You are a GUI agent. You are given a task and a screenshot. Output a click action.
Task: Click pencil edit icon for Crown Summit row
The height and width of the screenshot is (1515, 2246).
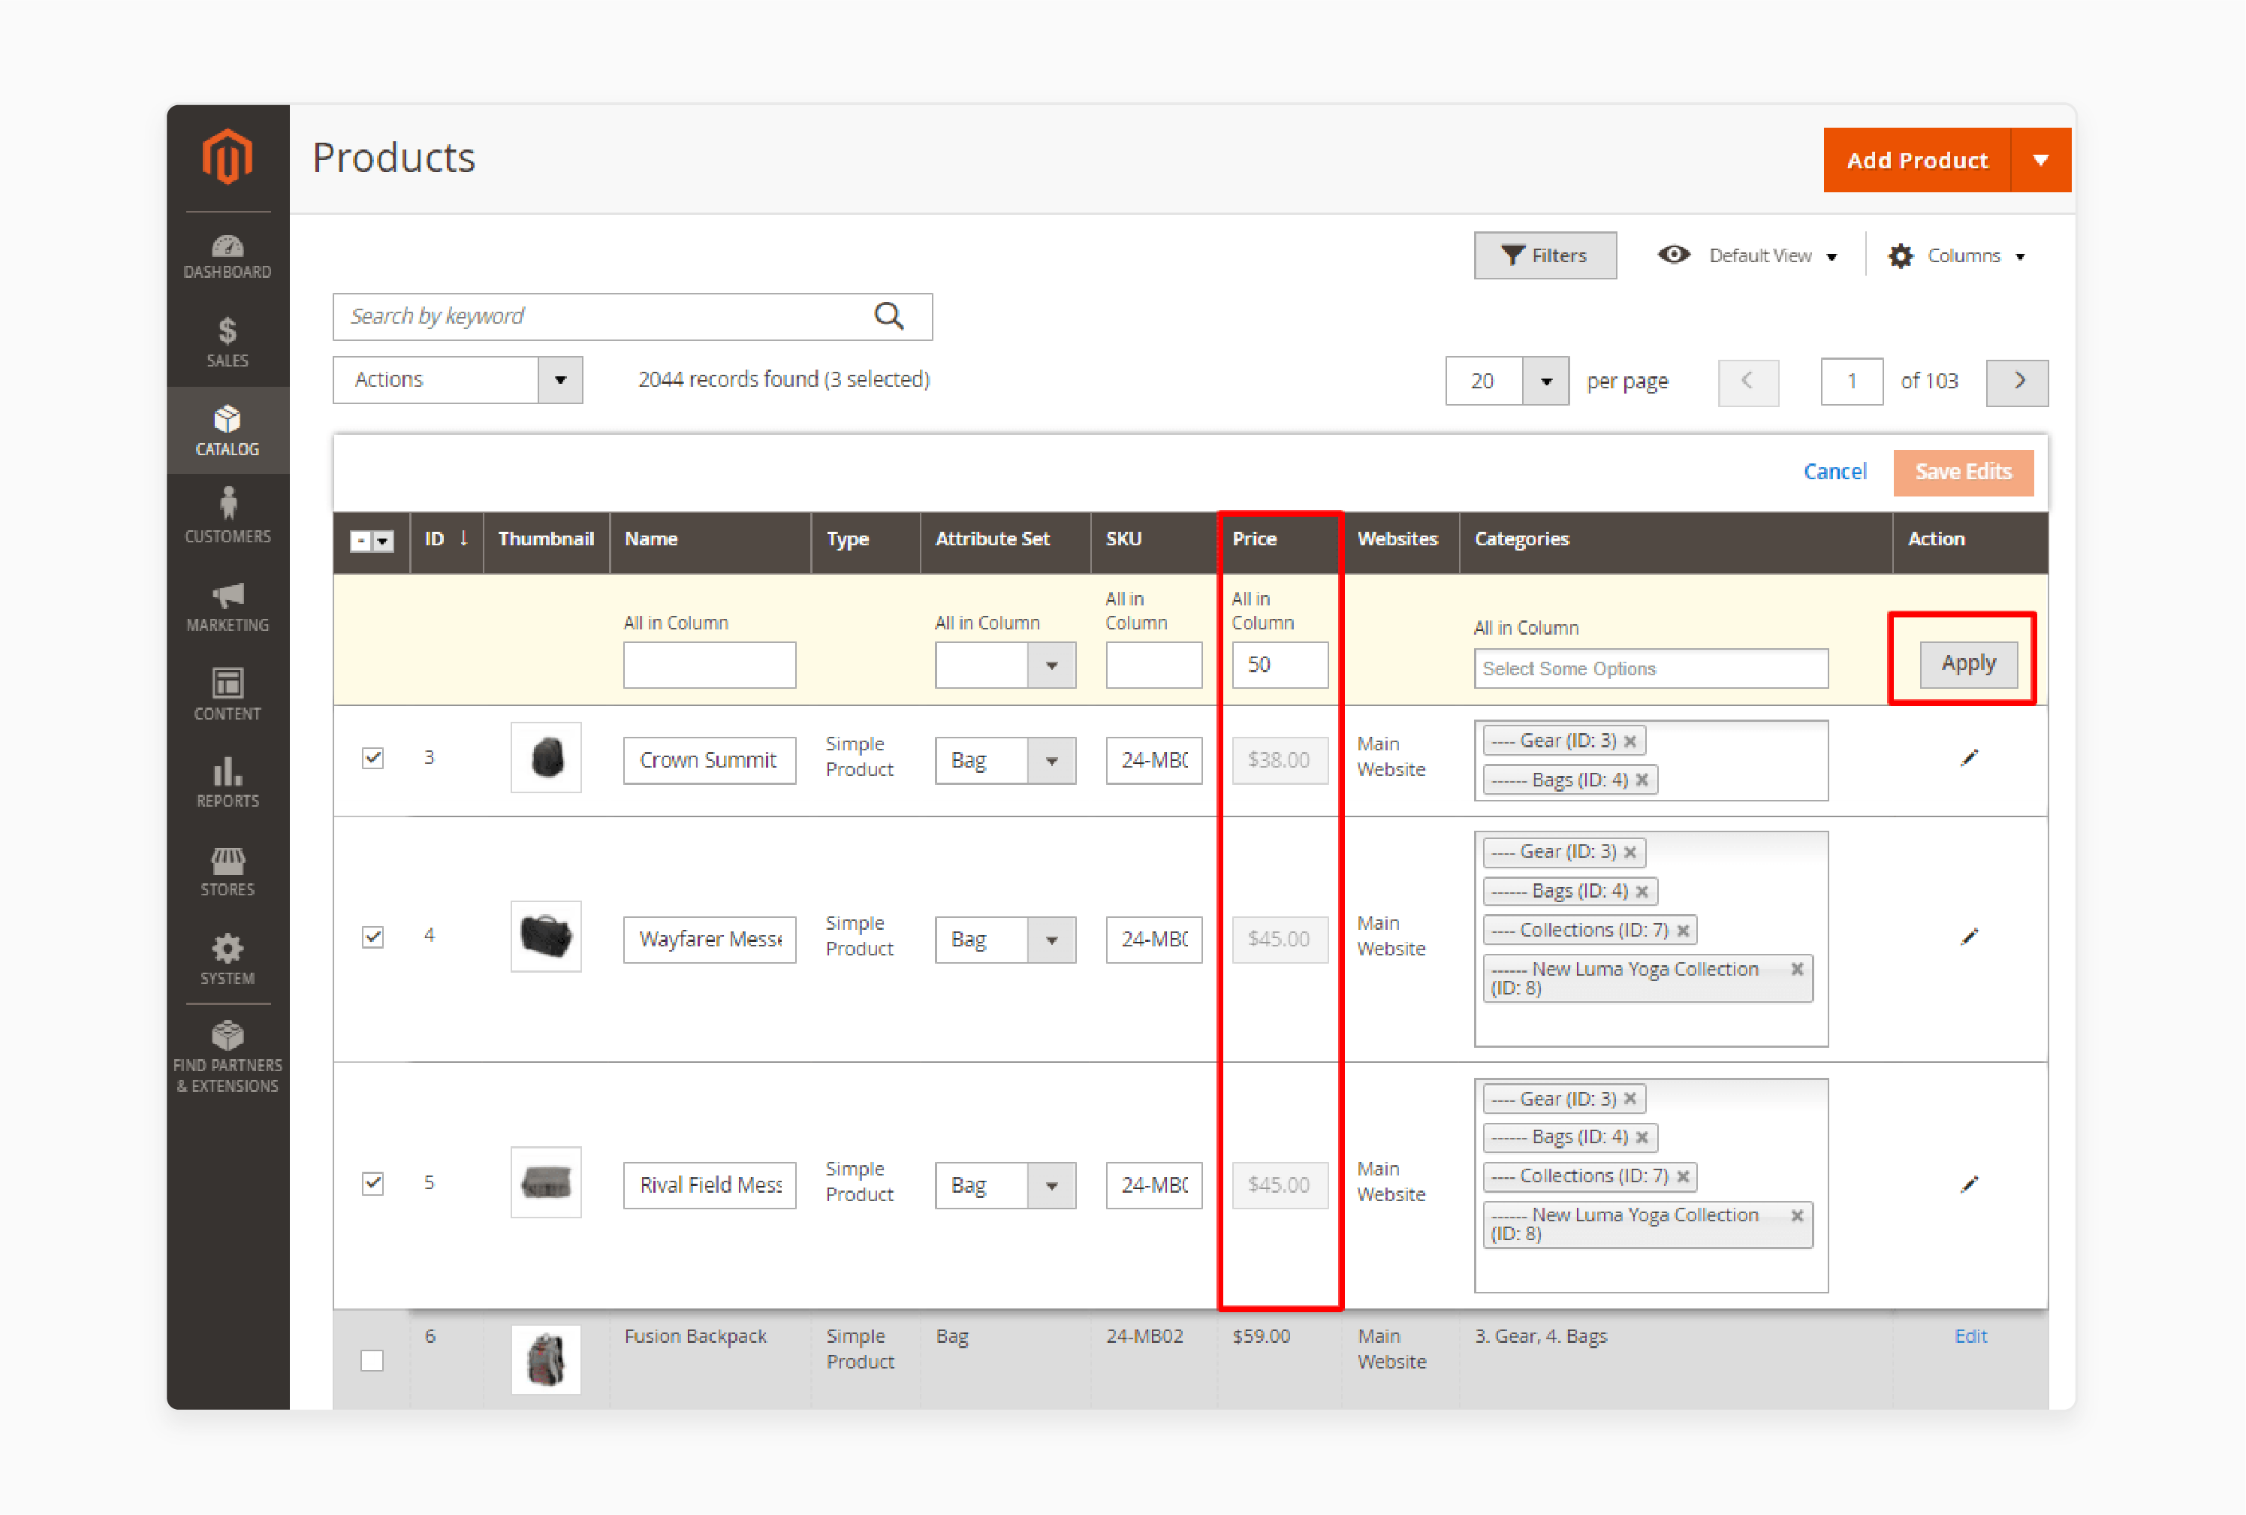pyautogui.click(x=1969, y=757)
